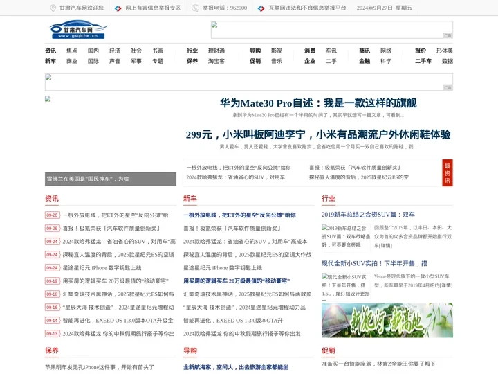Click the red 暖资讯 side tab
This screenshot has width=498, height=374.
click(448, 172)
